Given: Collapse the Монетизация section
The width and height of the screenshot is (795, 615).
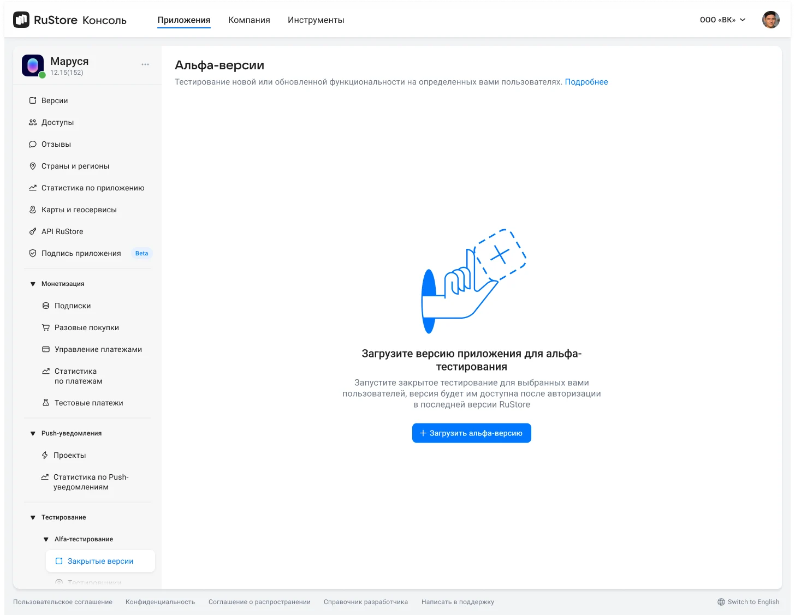Looking at the screenshot, I should coord(33,284).
